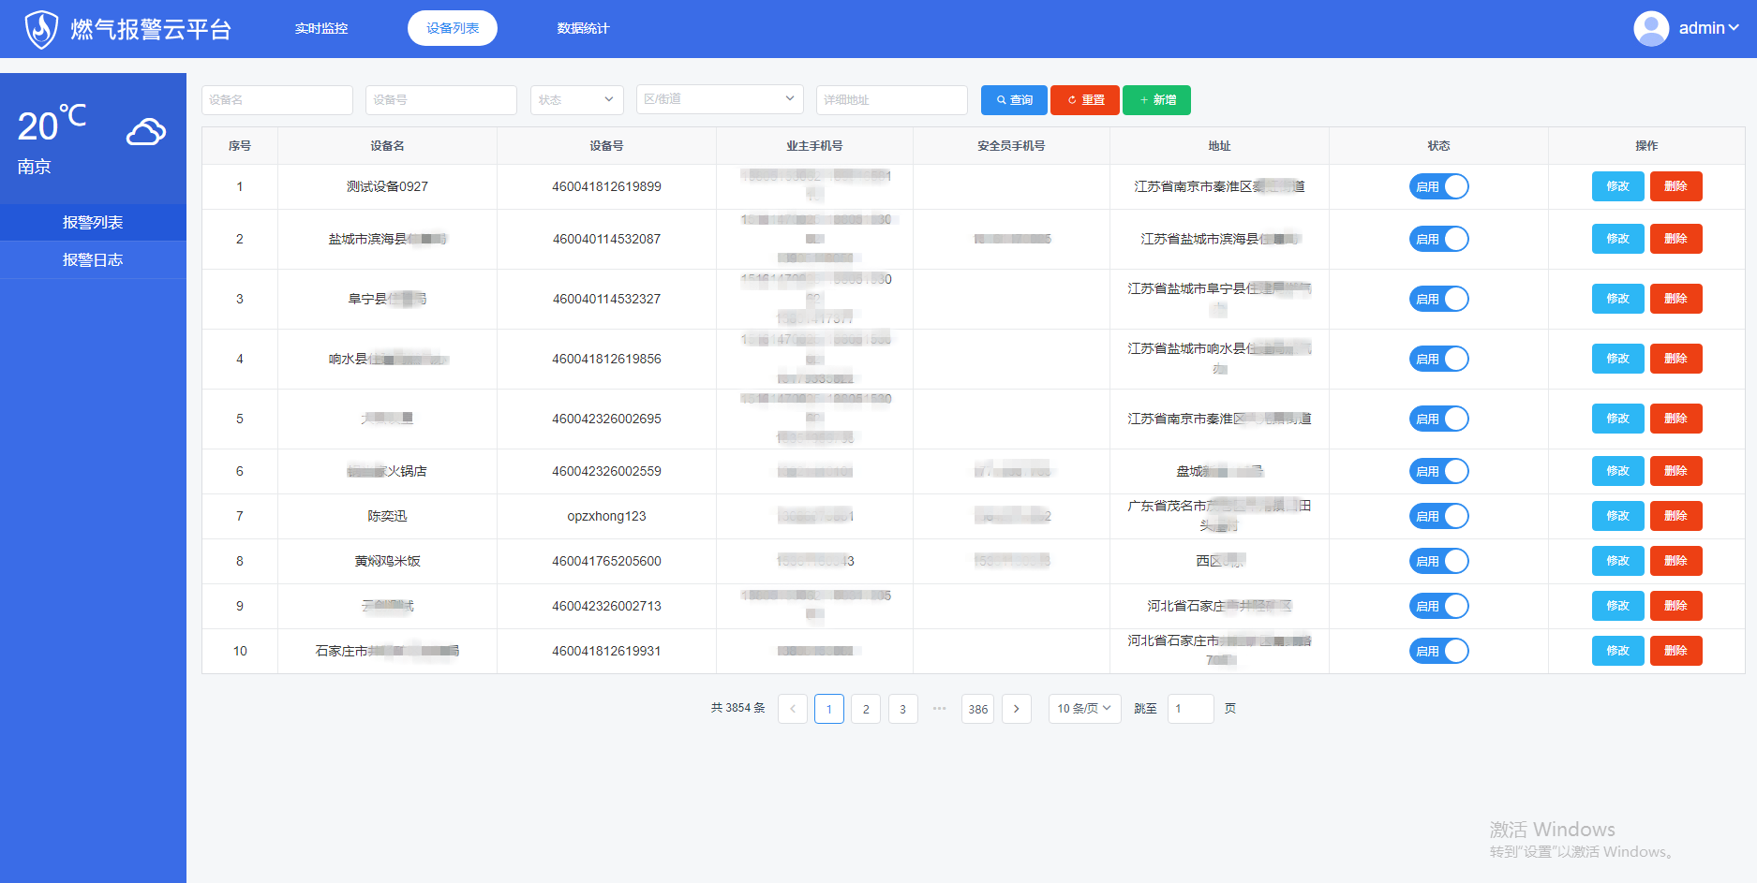
Task: Expand the 区/街道 dropdown
Action: tap(719, 99)
